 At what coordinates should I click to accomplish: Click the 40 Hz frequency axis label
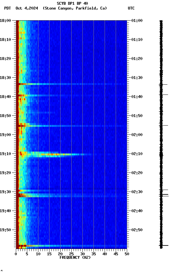click(105, 254)
